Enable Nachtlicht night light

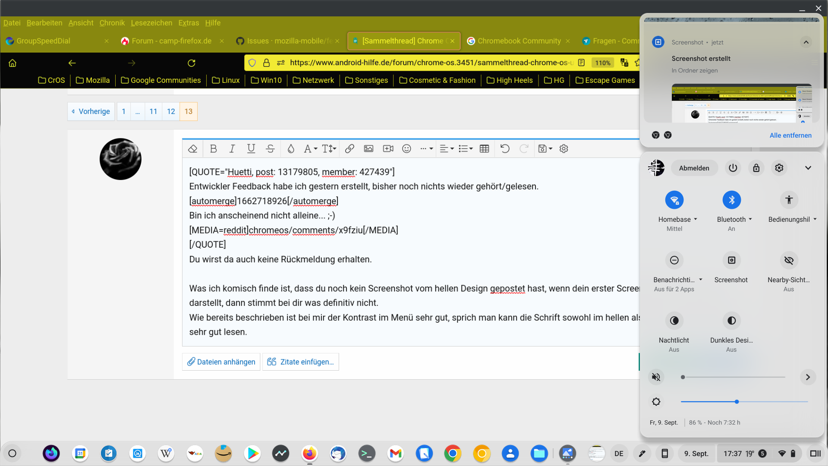[x=674, y=321]
